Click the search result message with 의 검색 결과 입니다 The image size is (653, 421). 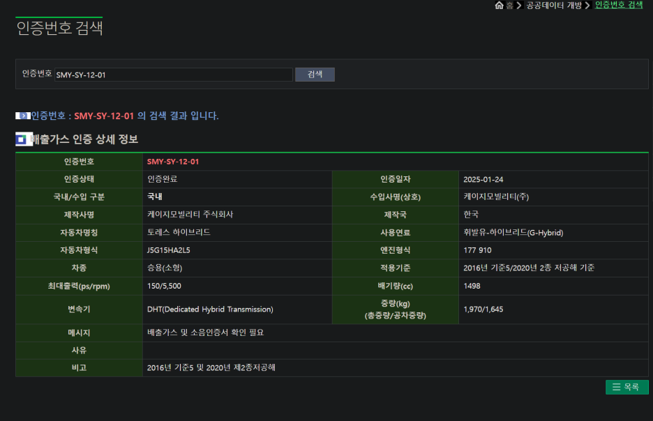click(125, 116)
